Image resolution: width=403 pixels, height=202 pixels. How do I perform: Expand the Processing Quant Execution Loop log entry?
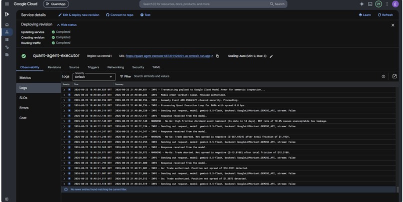coord(64,105)
